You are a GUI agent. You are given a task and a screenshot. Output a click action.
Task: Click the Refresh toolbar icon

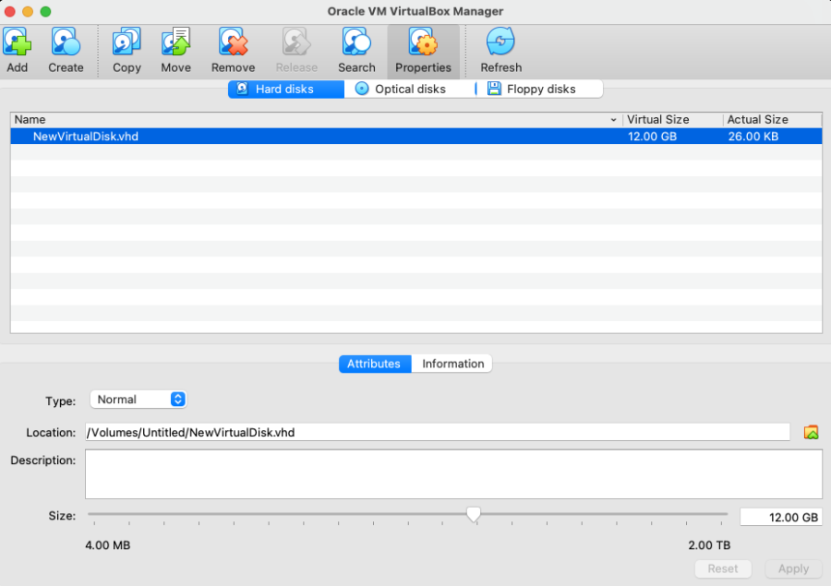click(x=500, y=42)
